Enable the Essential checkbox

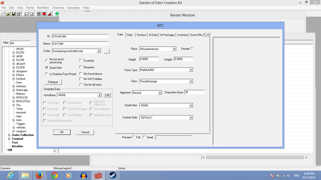tap(81, 60)
